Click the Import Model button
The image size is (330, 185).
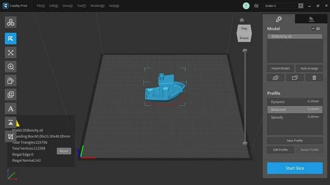click(x=280, y=68)
